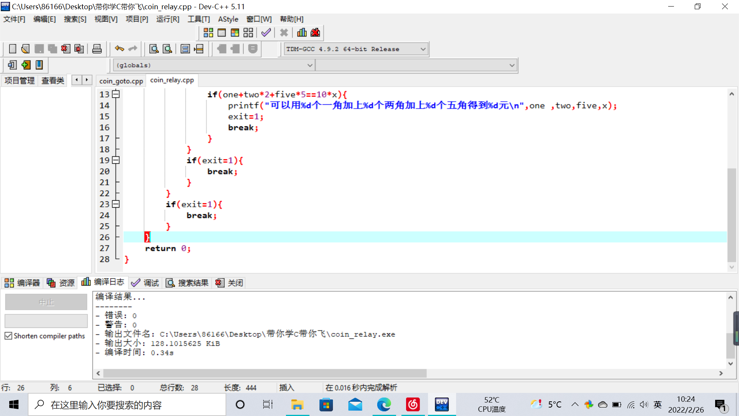Switch to 项目管理 panel tab

point(19,81)
